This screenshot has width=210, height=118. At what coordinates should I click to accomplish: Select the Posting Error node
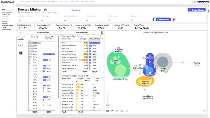197,64
